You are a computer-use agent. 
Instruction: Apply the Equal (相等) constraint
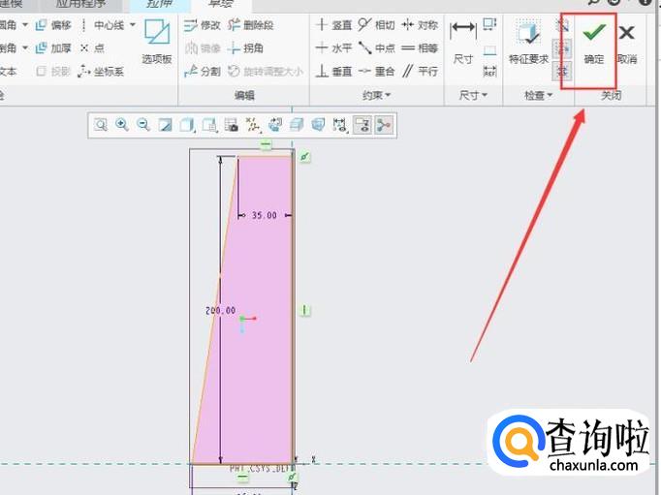[420, 48]
